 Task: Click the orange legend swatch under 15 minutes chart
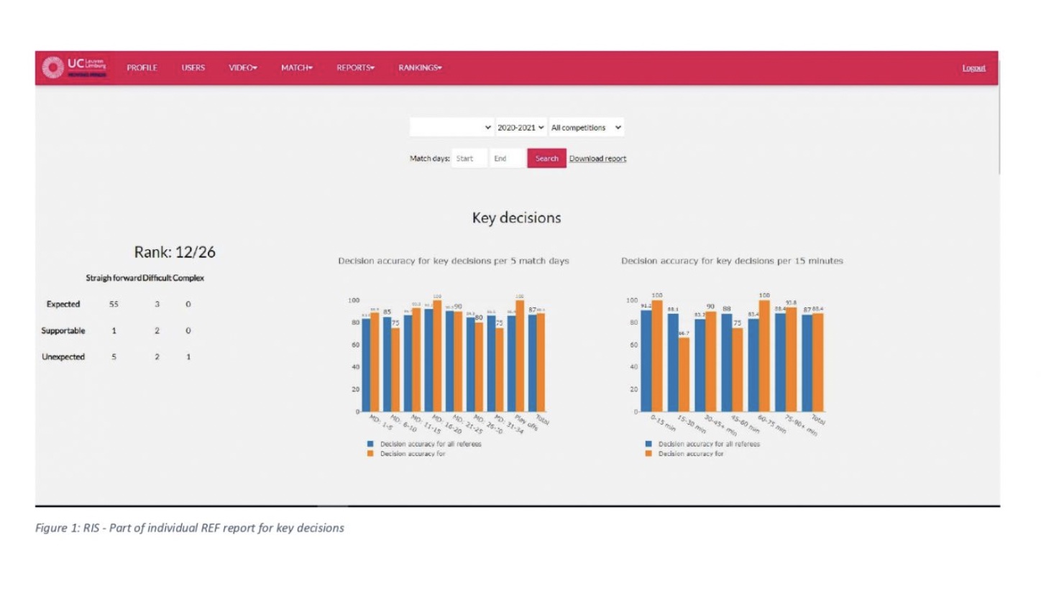pos(648,453)
